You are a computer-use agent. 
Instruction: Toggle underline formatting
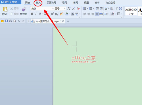point(40,14)
